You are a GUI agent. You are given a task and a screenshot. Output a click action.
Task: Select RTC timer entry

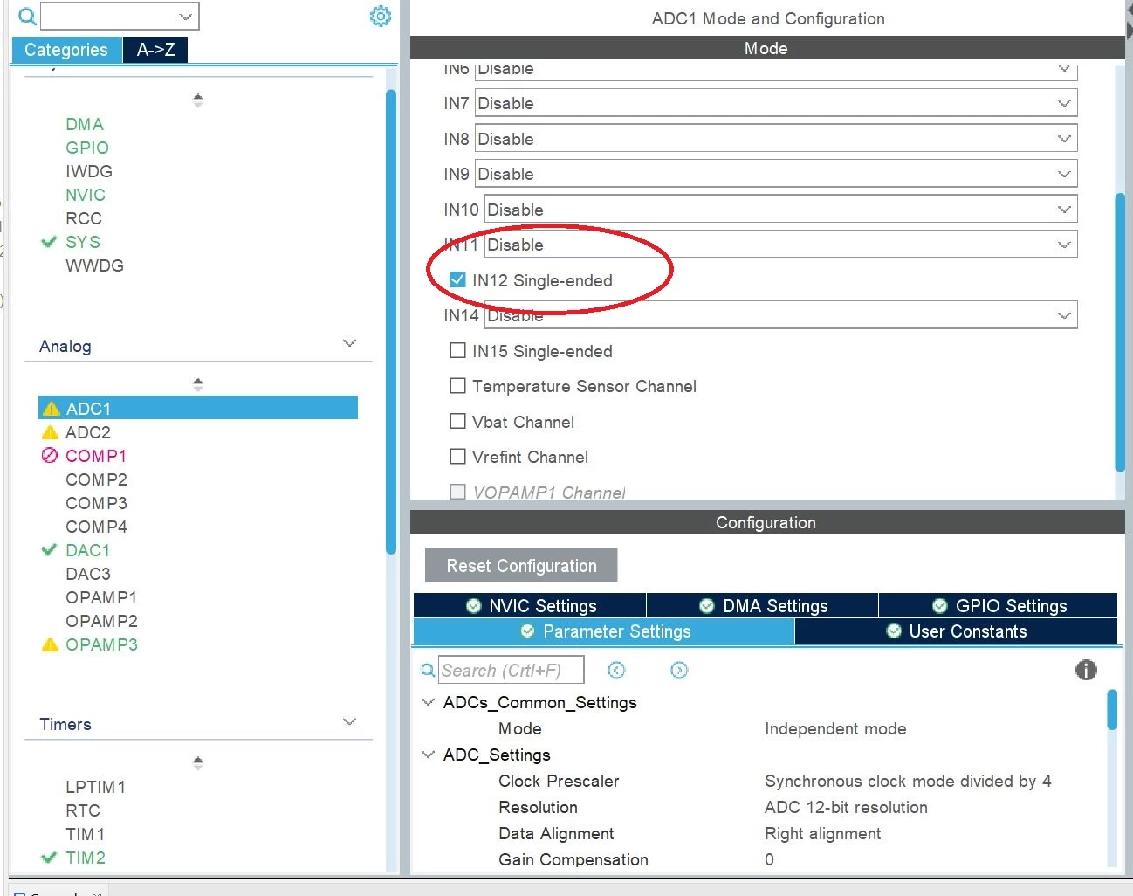83,810
